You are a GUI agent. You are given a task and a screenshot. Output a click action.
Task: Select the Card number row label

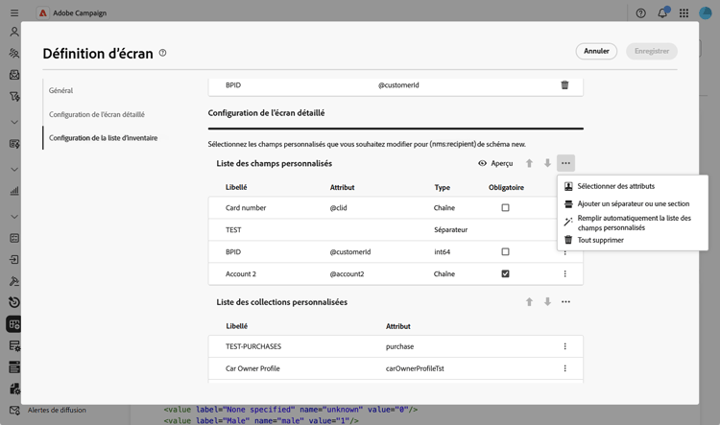[x=246, y=207]
